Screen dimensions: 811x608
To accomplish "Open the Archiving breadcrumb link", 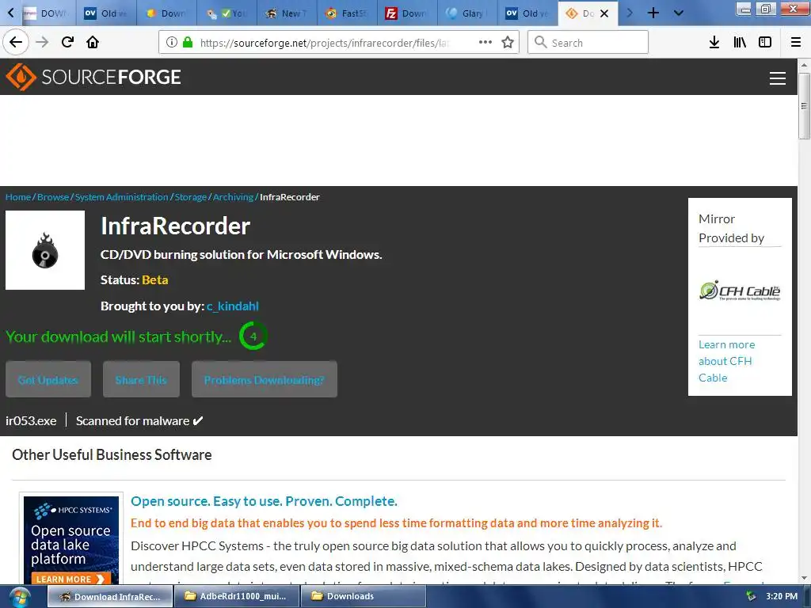I will 234,197.
